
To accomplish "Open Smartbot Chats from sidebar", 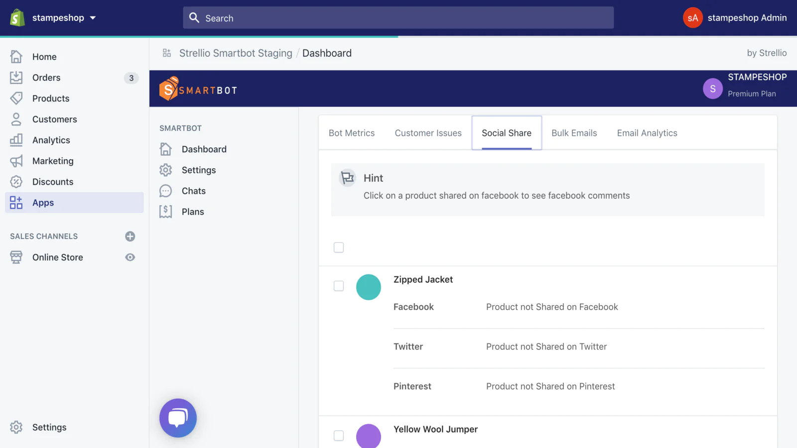I will (x=193, y=191).
